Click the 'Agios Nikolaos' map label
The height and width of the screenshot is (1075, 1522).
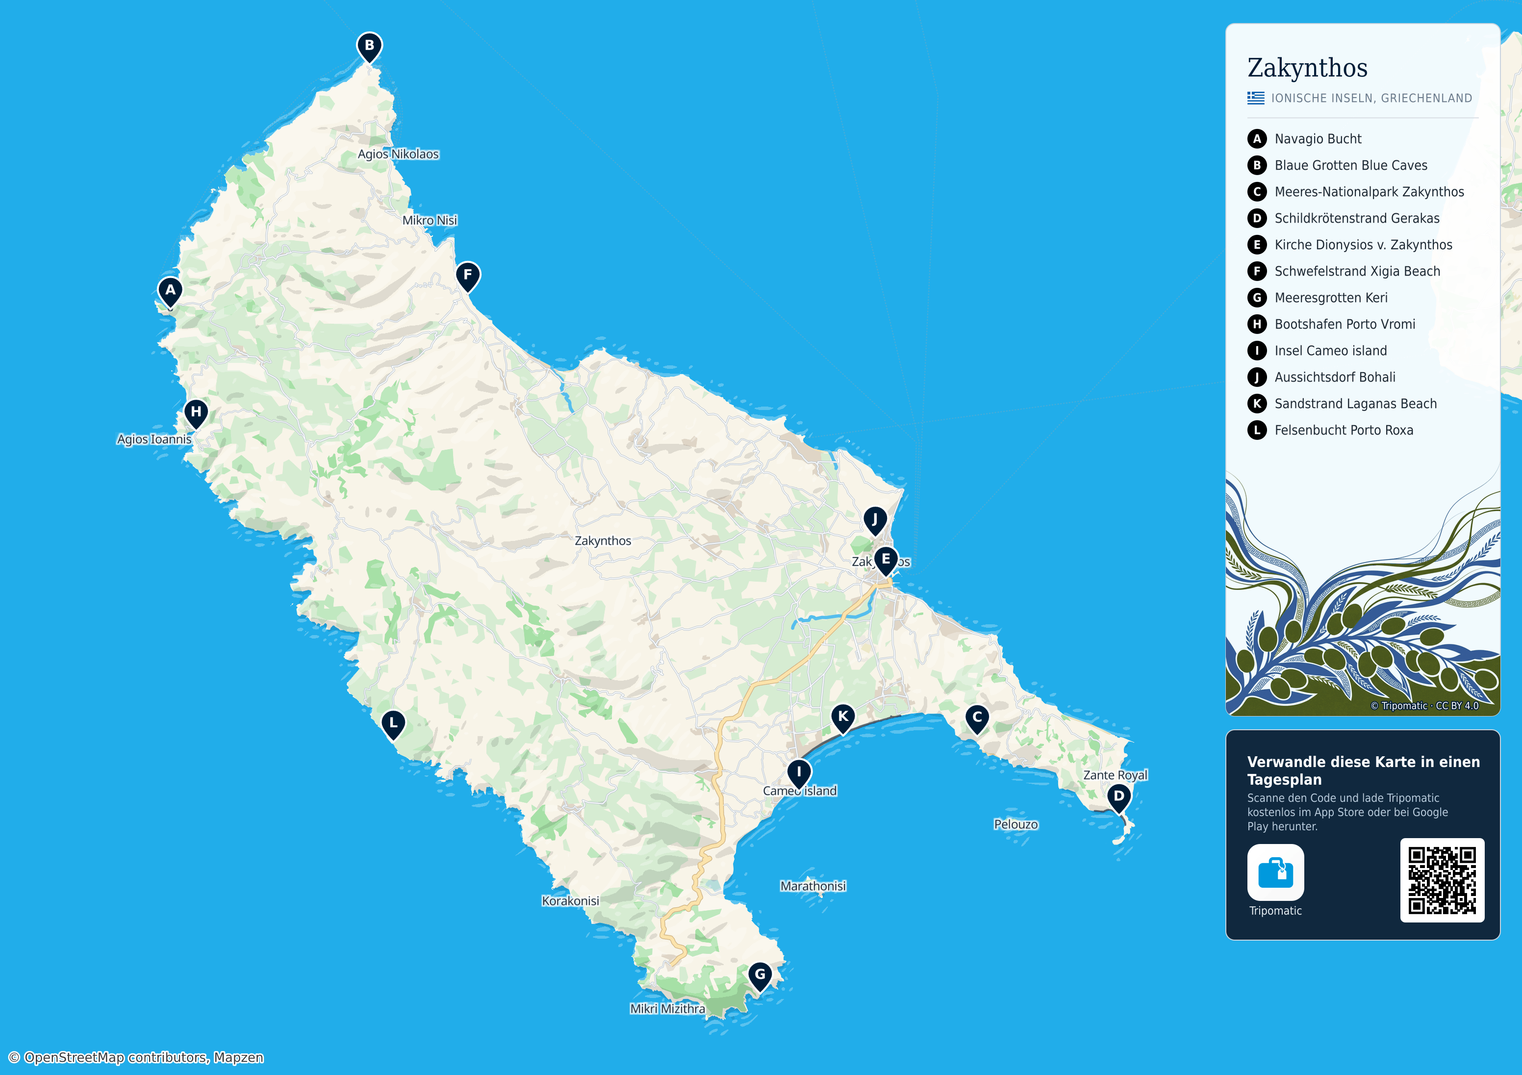(399, 154)
